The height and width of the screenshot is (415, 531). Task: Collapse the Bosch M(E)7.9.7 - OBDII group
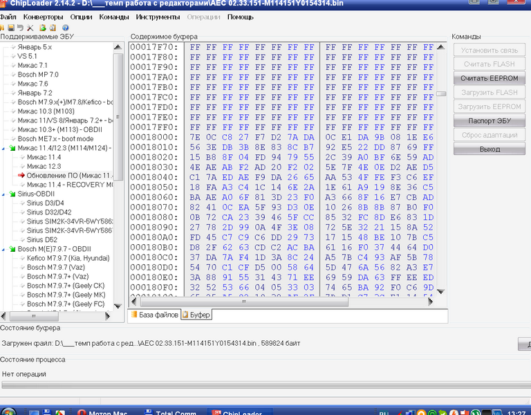tap(4, 249)
